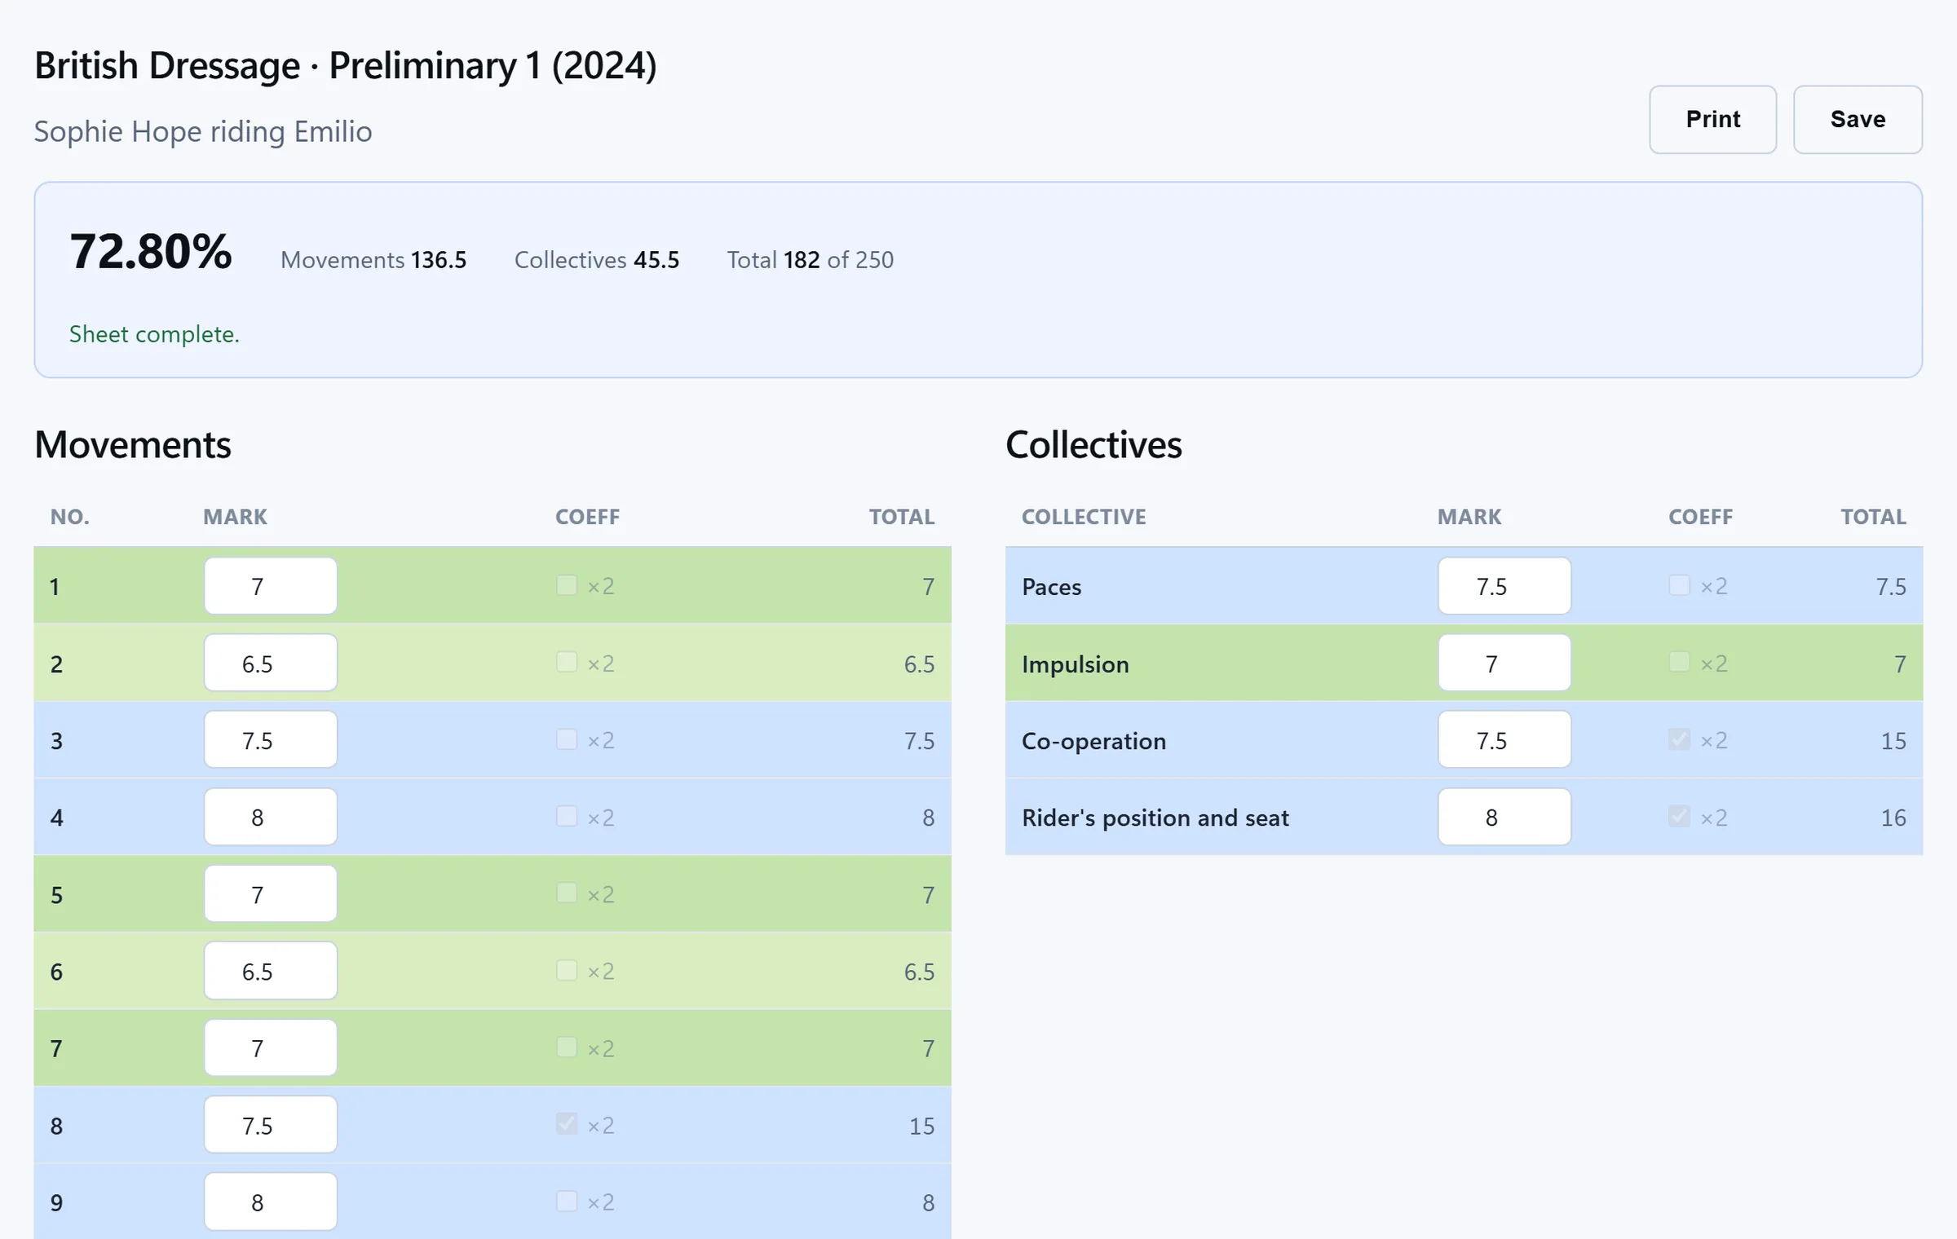Select the 'Total 182 of 250' text
Image resolution: width=1957 pixels, height=1239 pixels.
click(x=811, y=260)
